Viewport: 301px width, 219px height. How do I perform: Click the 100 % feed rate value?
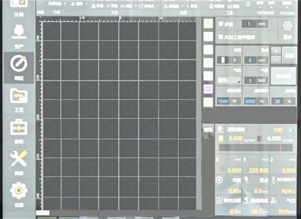[277, 130]
